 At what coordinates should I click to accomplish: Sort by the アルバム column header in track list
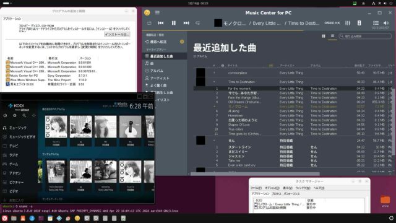(316, 66)
